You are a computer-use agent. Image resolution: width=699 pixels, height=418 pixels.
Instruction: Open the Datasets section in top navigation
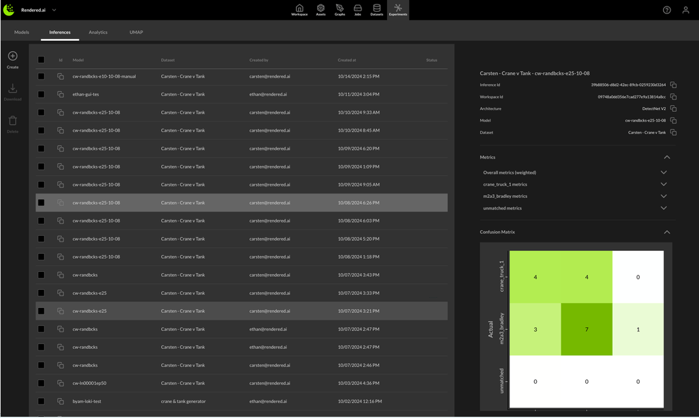coord(377,9)
